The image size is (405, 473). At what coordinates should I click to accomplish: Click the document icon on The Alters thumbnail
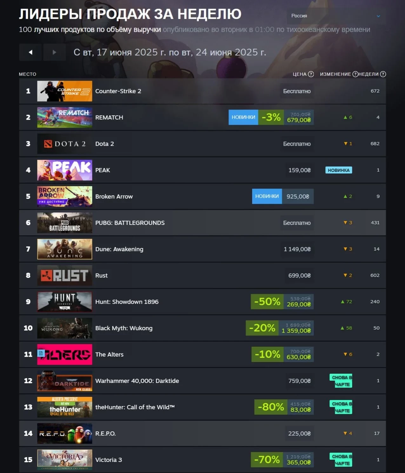41,353
